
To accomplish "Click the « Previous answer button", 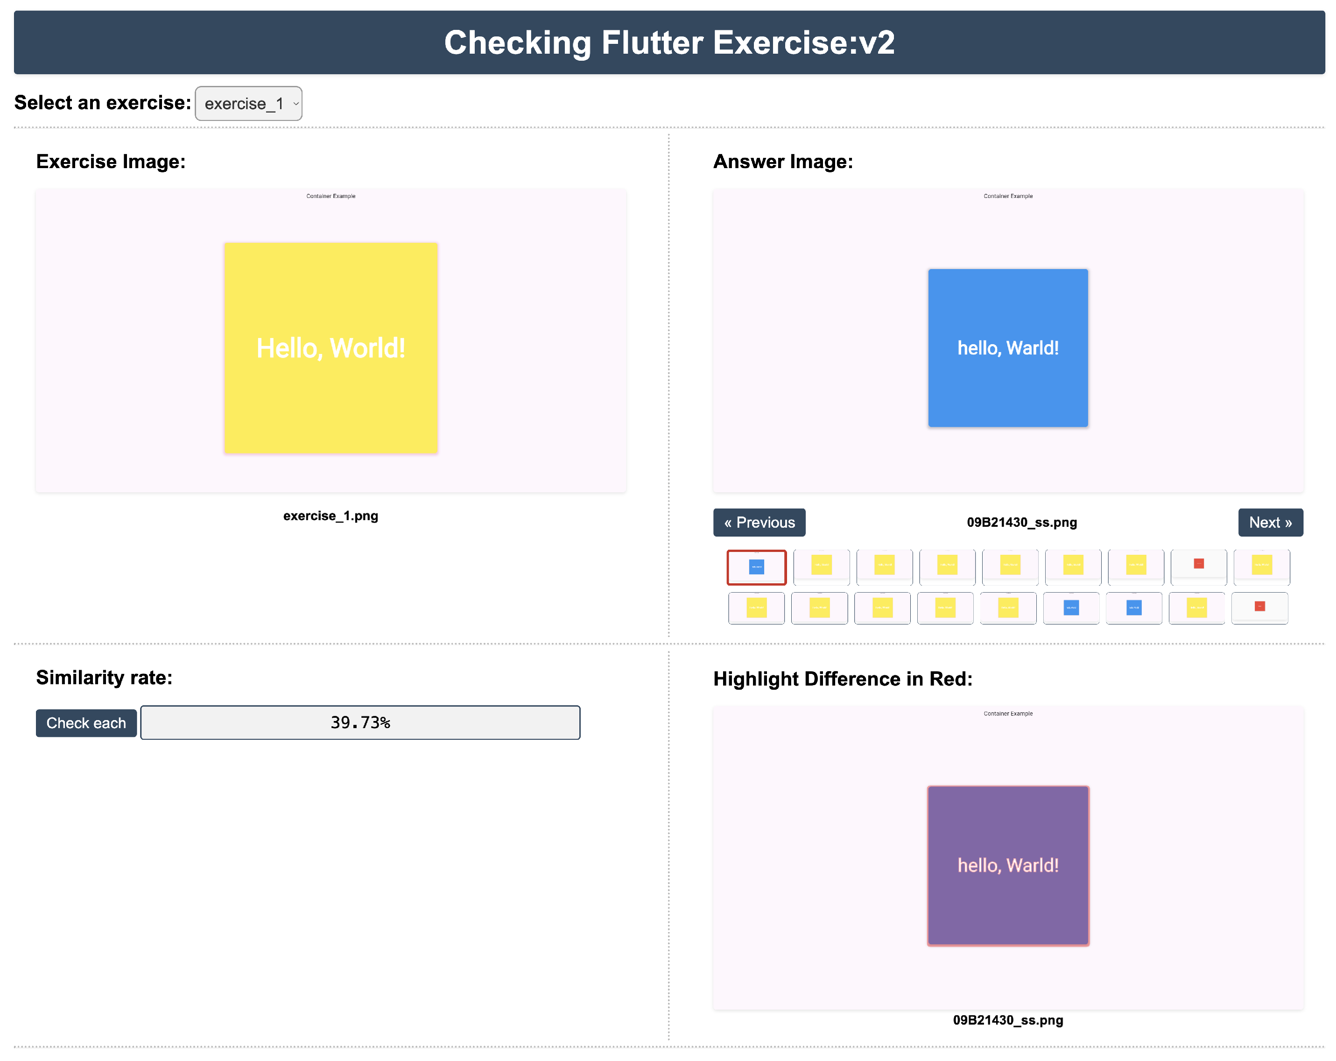I will pos(759,523).
